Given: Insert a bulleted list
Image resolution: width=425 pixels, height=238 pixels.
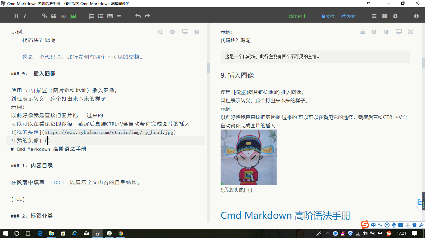Looking at the screenshot, I should coord(101,16).
